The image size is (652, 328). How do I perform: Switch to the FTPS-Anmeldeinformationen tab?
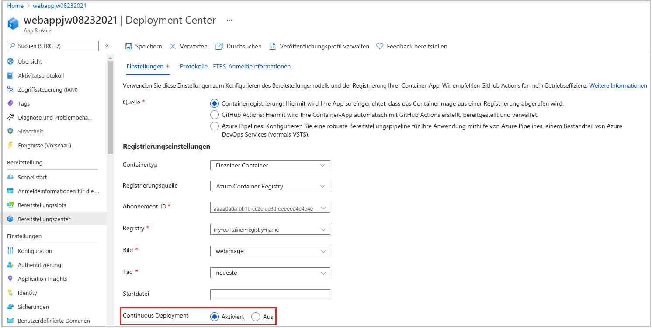tap(252, 66)
